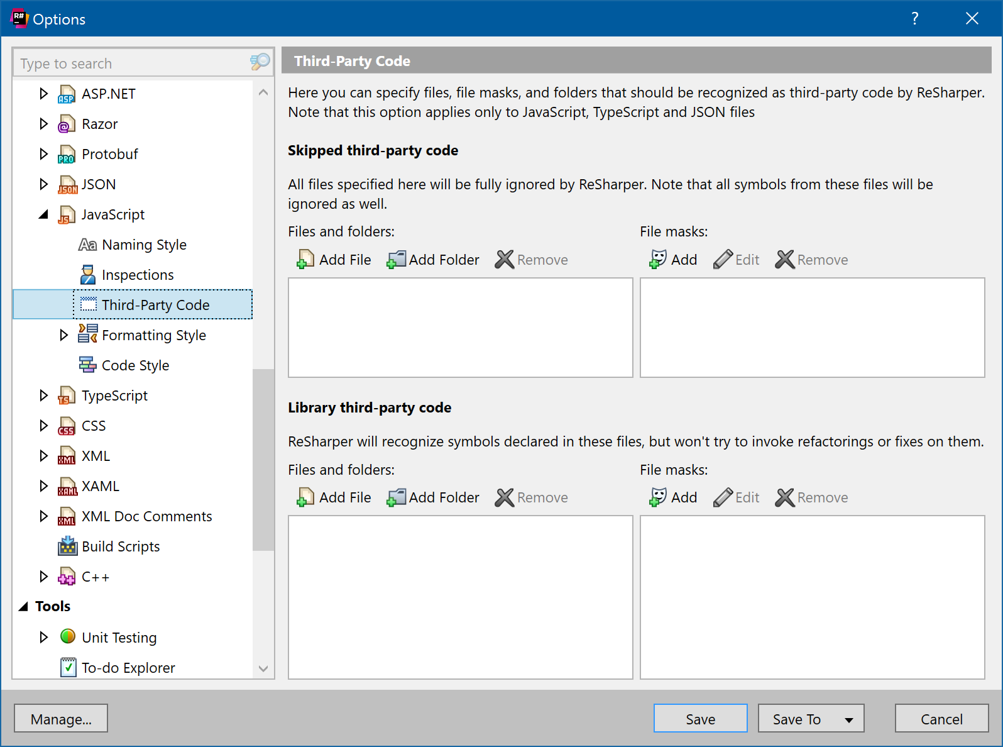This screenshot has height=747, width=1003.
Task: Expand the Unit Testing node
Action: point(43,637)
